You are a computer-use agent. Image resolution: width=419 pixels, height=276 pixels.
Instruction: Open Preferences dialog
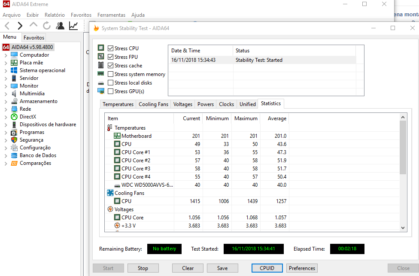pyautogui.click(x=302, y=268)
